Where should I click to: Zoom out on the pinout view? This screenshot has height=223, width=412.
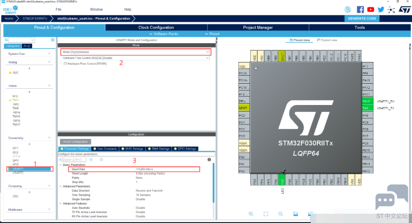point(281,214)
